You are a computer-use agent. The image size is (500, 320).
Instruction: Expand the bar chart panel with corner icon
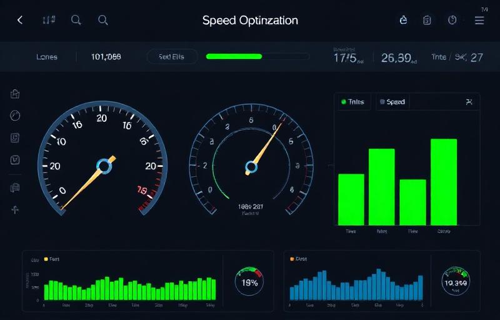(469, 102)
